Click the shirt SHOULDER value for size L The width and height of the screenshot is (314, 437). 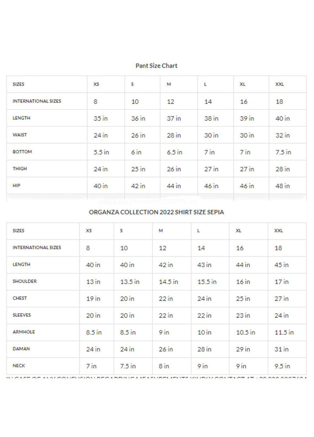[206, 282]
